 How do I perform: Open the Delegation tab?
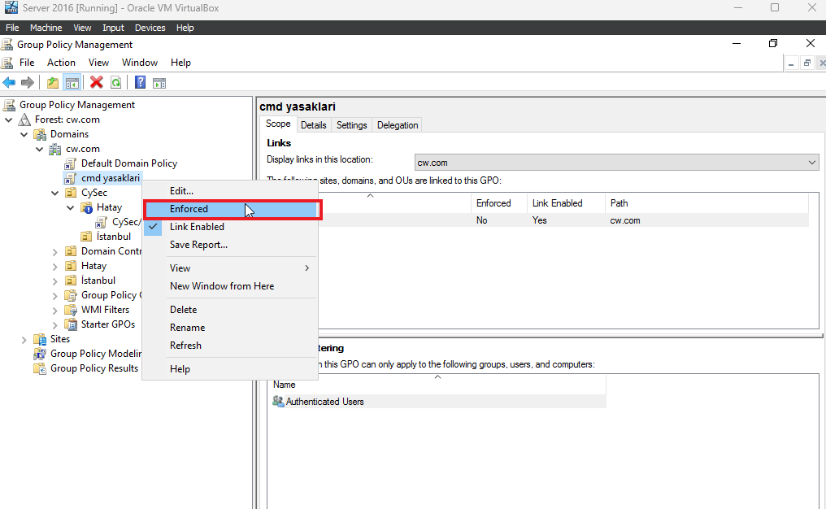(398, 125)
